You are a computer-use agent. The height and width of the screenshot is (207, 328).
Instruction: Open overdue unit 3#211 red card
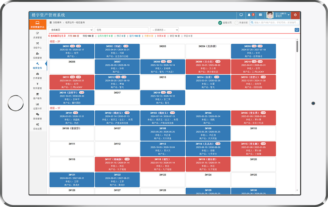pyautogui.click(x=72, y=82)
